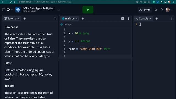Click the #str comment
Image resolution: width=176 pixels, height=99 pixels.
coord(107,49)
